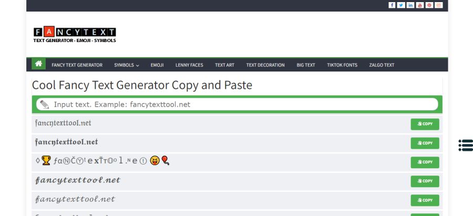Open the Text Decoration menu item
Screen dimensions: 473x216
coord(265,65)
